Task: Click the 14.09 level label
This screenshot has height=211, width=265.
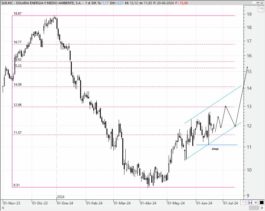Action: click(x=17, y=84)
